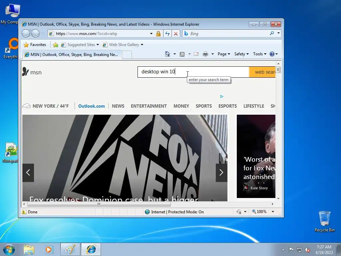341x256 pixels.
Task: Open the Page menu
Action: 224,54
